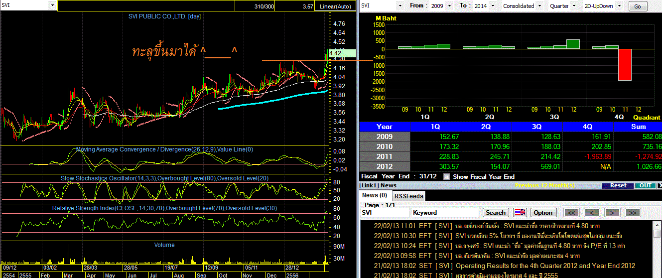The height and width of the screenshot is (278, 662).
Task: Select the 303.57 cell for 1Q 2012
Action: click(x=435, y=166)
